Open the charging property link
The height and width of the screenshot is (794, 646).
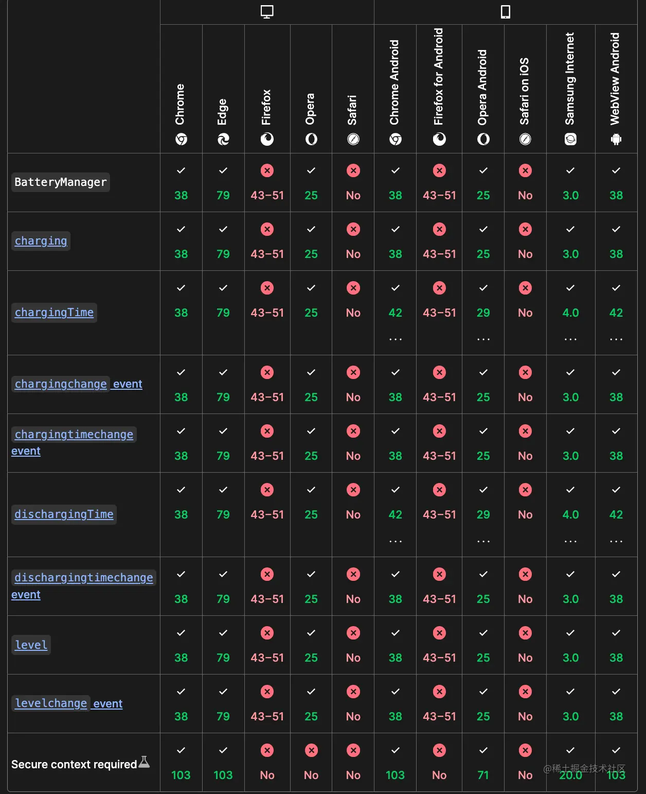(x=41, y=241)
